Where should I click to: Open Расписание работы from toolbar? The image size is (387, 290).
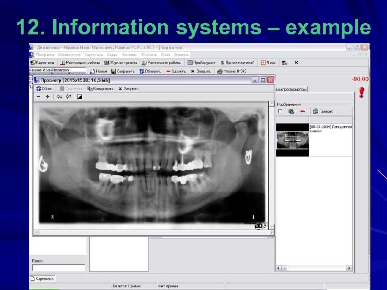(x=161, y=63)
